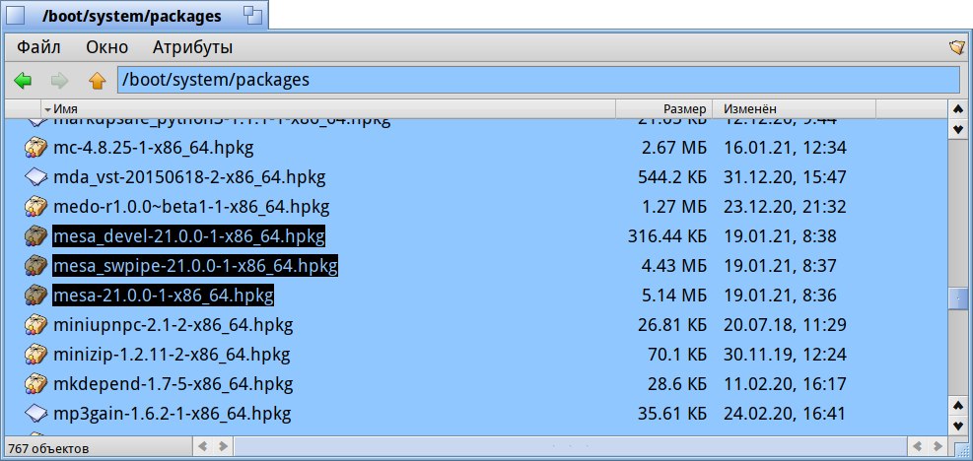The image size is (973, 461).
Task: Open the Атрибуты menu
Action: (193, 47)
